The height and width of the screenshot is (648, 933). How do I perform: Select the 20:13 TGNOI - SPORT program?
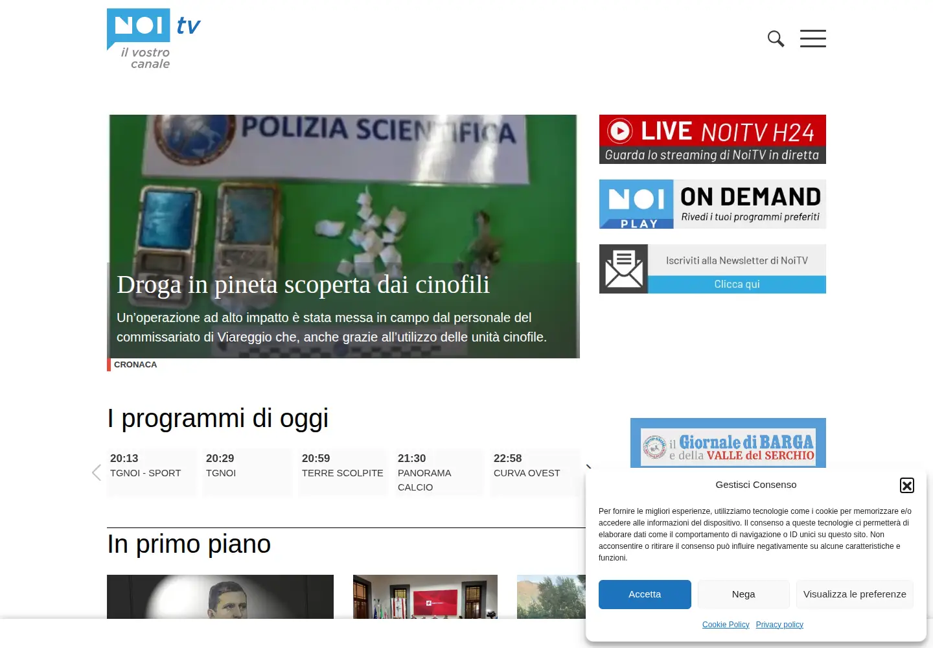pos(152,472)
